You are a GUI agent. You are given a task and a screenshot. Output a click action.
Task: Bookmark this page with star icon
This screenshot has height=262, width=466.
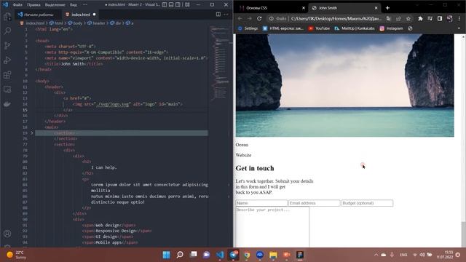click(408, 18)
